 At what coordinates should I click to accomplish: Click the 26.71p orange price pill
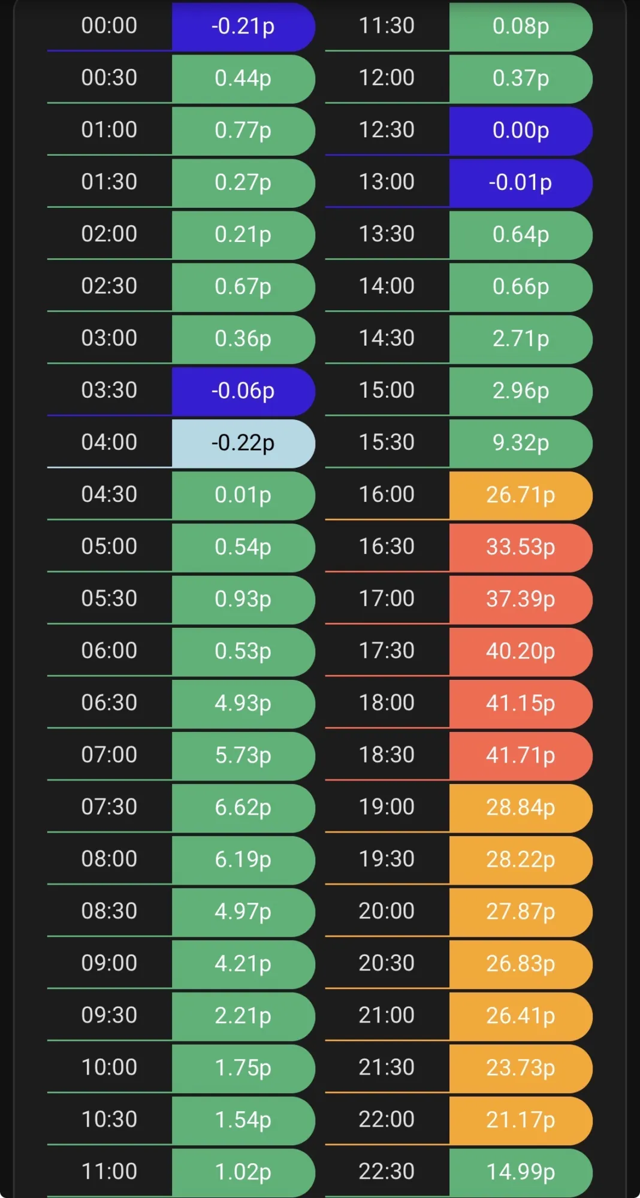pos(520,495)
